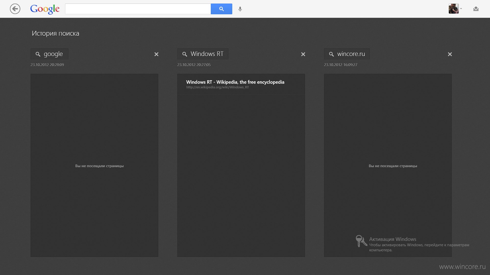This screenshot has width=490, height=275.
Task: Search again for the 'wincore.ru' query
Action: coord(347,54)
